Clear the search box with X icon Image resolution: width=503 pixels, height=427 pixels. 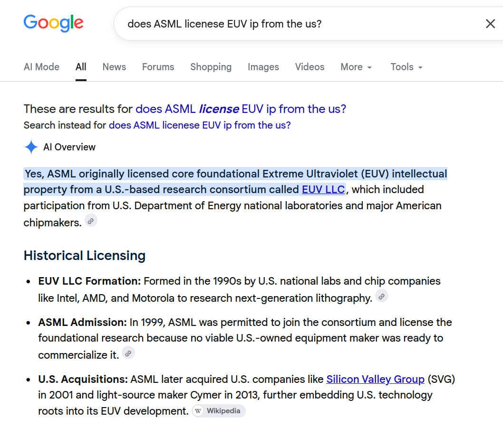pyautogui.click(x=490, y=24)
